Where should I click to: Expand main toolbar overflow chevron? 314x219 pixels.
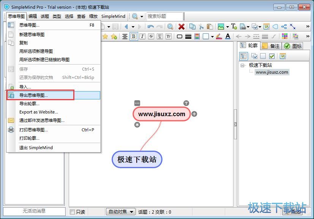point(308,27)
